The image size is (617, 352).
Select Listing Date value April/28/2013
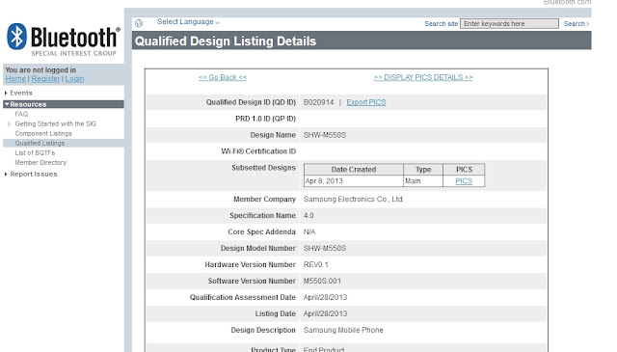325,313
